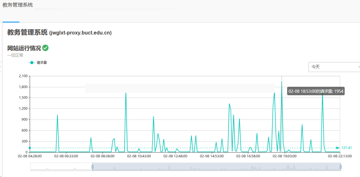This screenshot has width=360, height=177.
Task: Click the 网站运行情况 section title
Action: (x=24, y=48)
